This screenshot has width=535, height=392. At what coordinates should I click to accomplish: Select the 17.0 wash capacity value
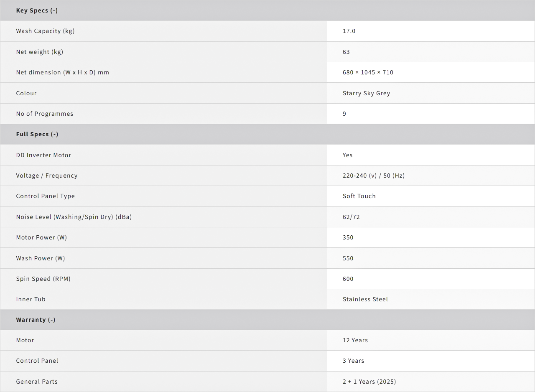tap(349, 31)
